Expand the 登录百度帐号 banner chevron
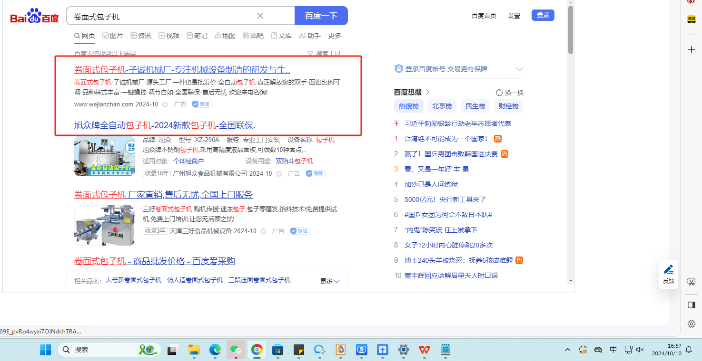The width and height of the screenshot is (702, 361). [x=519, y=69]
